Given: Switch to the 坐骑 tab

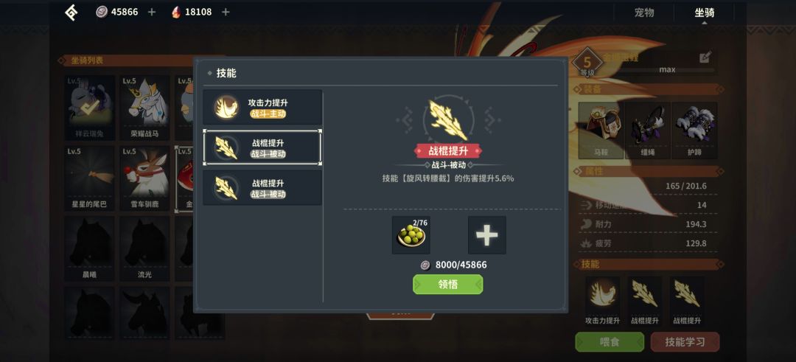Looking at the screenshot, I should (705, 13).
